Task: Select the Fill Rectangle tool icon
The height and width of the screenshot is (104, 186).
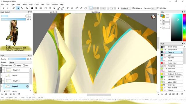Action: coord(32,8)
